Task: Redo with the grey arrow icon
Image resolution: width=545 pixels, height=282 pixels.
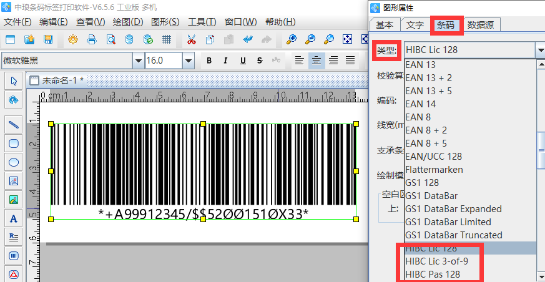Action: pyautogui.click(x=266, y=39)
